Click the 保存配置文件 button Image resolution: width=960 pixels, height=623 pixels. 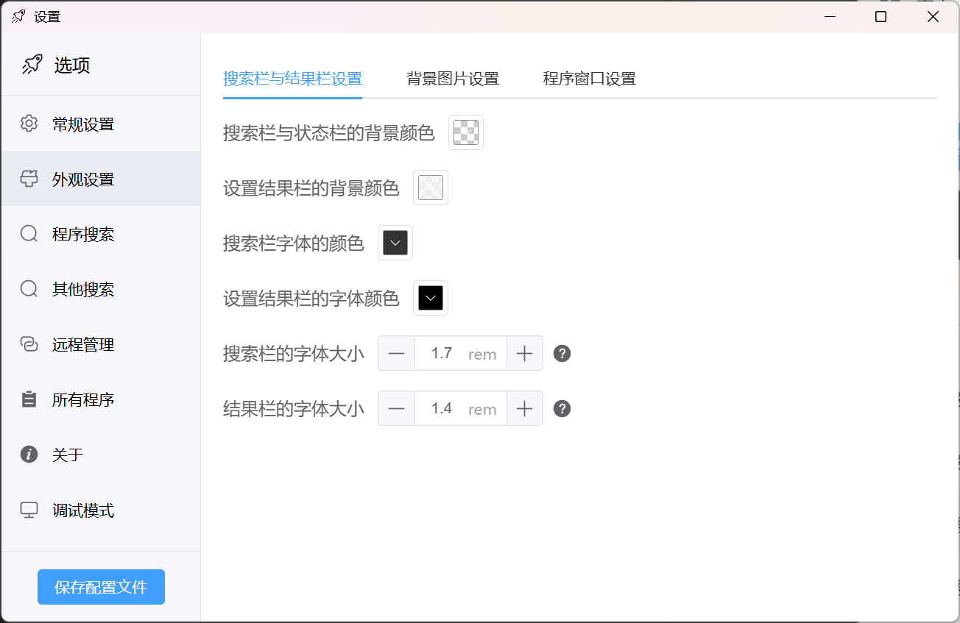(x=101, y=587)
